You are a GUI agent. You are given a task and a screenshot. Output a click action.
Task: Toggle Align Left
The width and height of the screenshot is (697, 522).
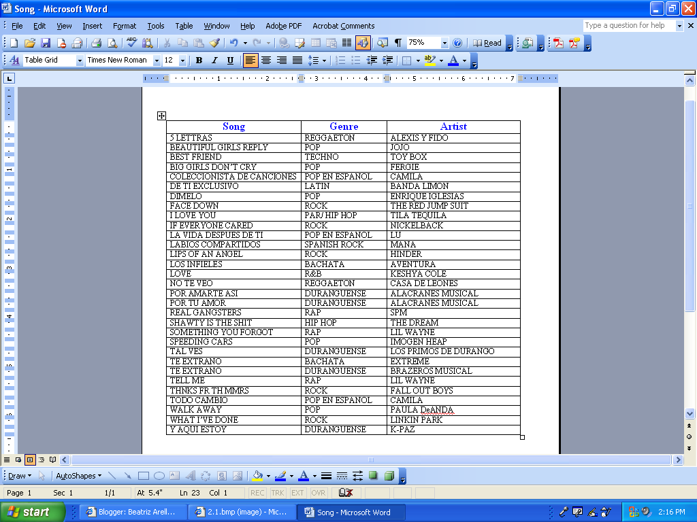[250, 60]
